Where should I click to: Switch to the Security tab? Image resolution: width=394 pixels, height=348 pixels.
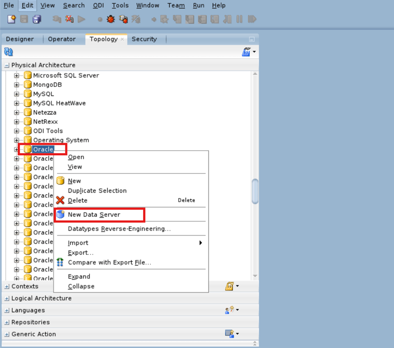click(144, 39)
